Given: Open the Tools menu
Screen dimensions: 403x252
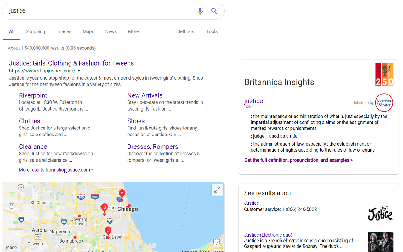Looking at the screenshot, I should click(212, 31).
